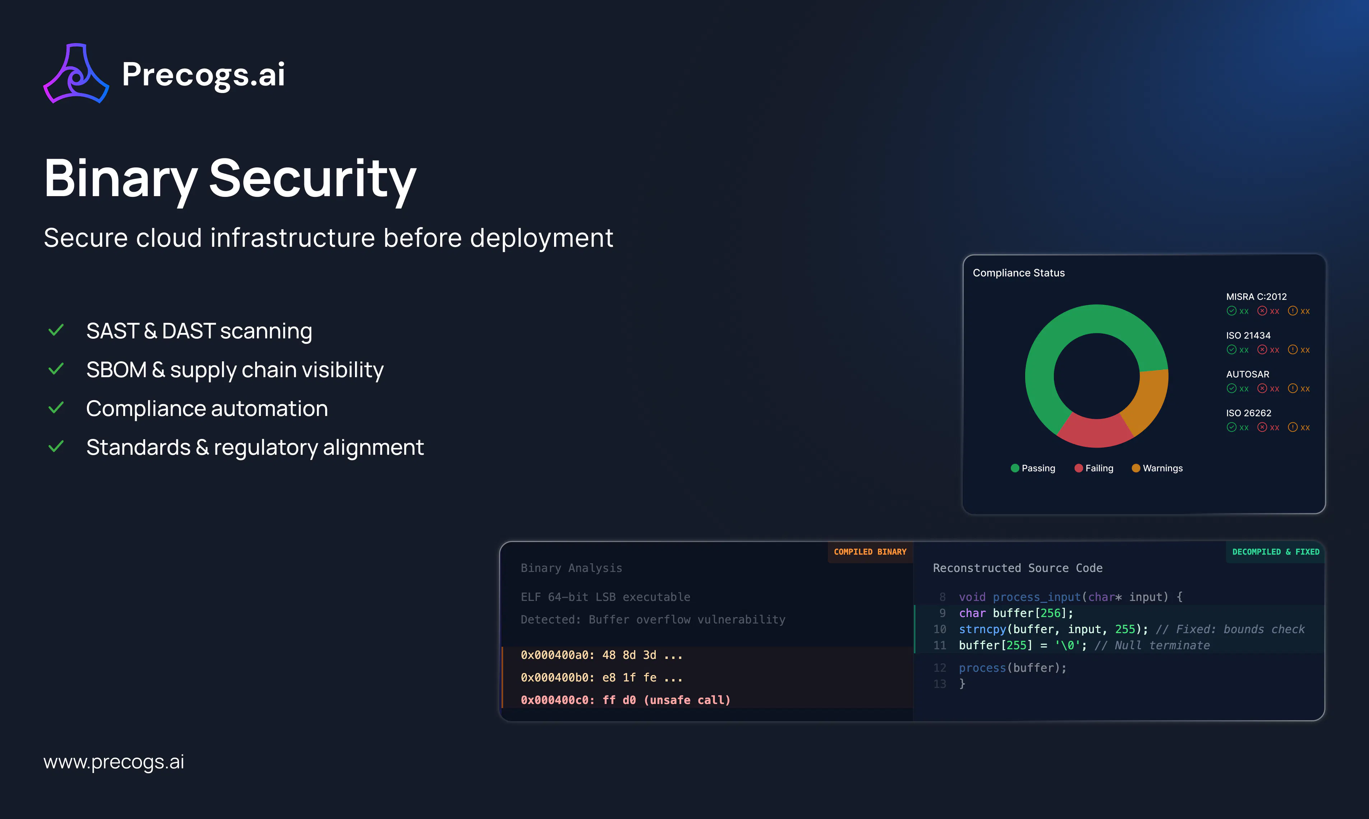Click the checkmark beside SAST & DAST scanning
Image resolution: width=1369 pixels, height=819 pixels.
pyautogui.click(x=56, y=330)
